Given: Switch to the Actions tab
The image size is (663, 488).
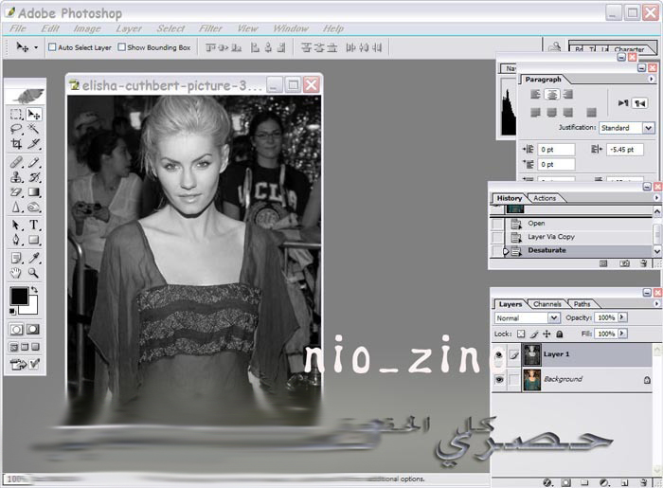Looking at the screenshot, I should click(545, 198).
